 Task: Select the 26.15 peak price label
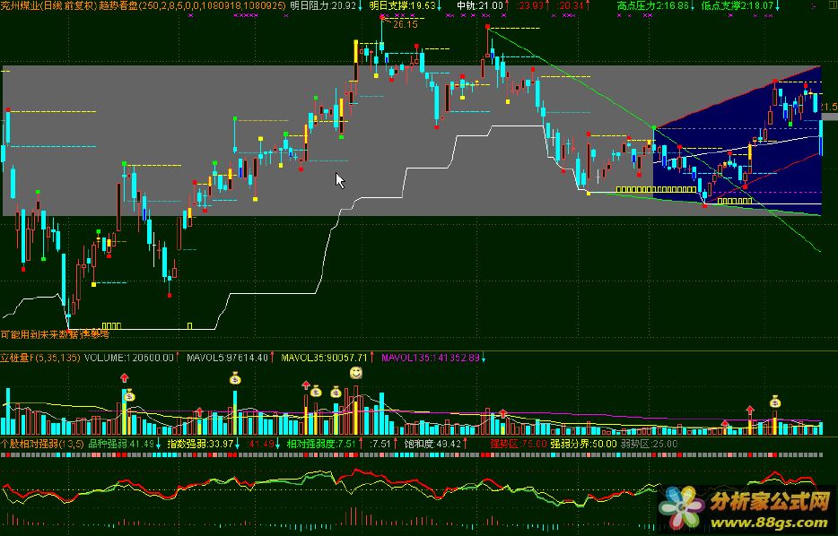(405, 24)
